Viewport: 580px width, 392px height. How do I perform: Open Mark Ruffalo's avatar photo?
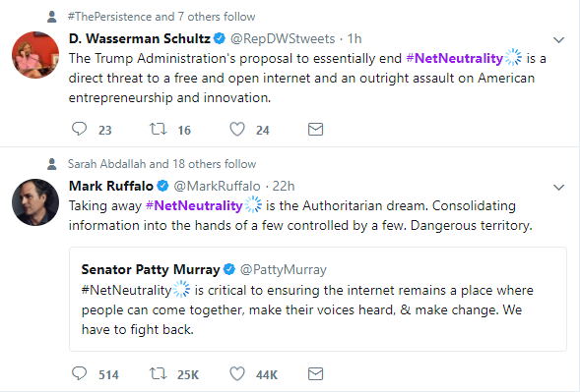(35, 202)
